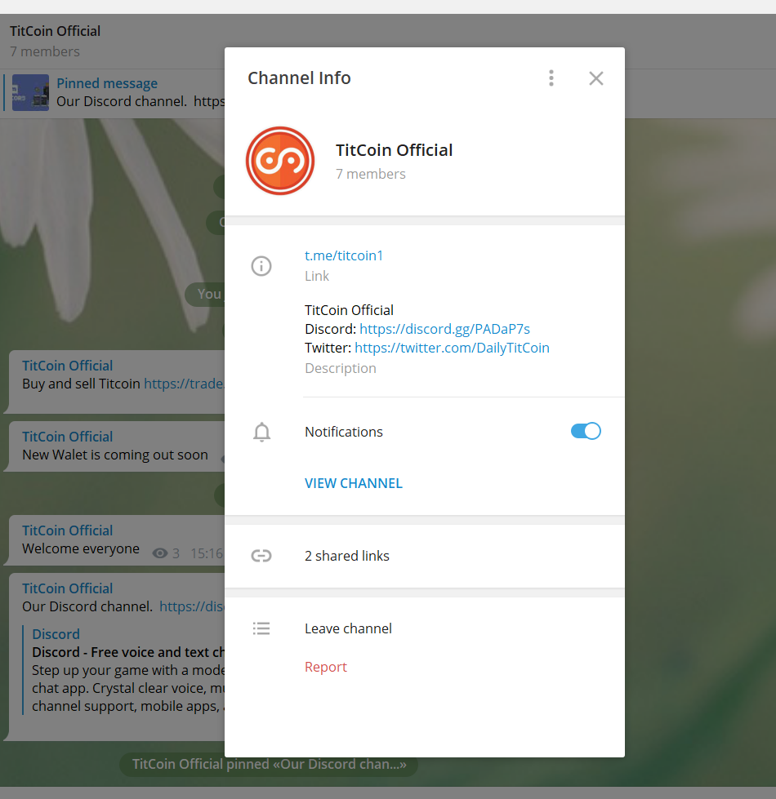Click the channel name in Channel Info header
776x799 pixels.
coord(394,150)
